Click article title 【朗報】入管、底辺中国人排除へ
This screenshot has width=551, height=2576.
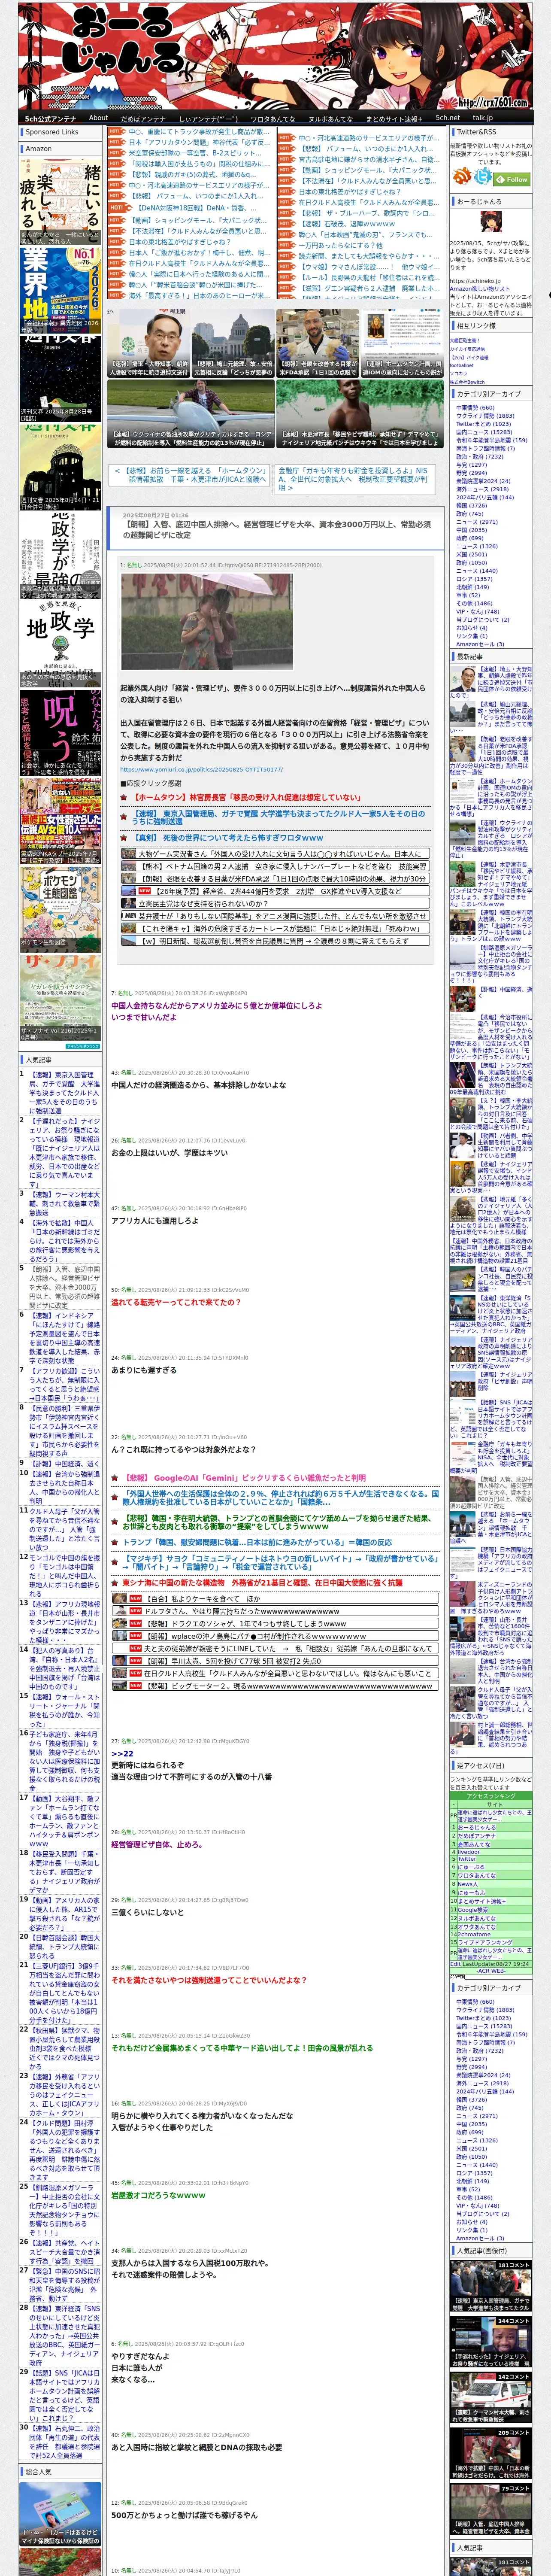277,529
